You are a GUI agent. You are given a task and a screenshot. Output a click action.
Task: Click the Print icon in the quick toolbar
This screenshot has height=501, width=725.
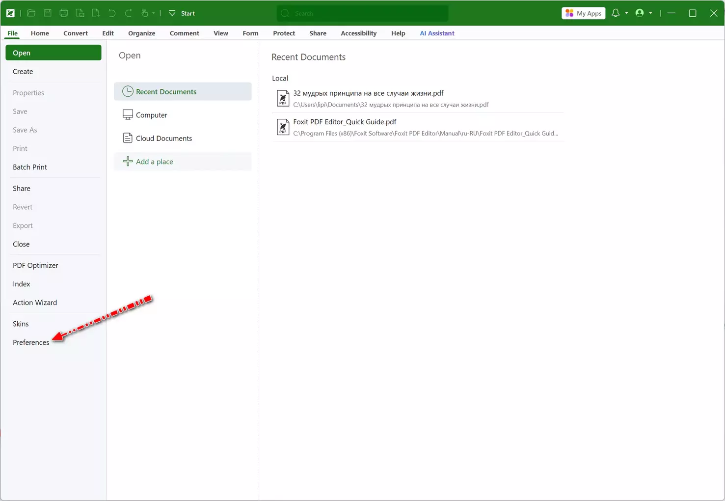[64, 13]
